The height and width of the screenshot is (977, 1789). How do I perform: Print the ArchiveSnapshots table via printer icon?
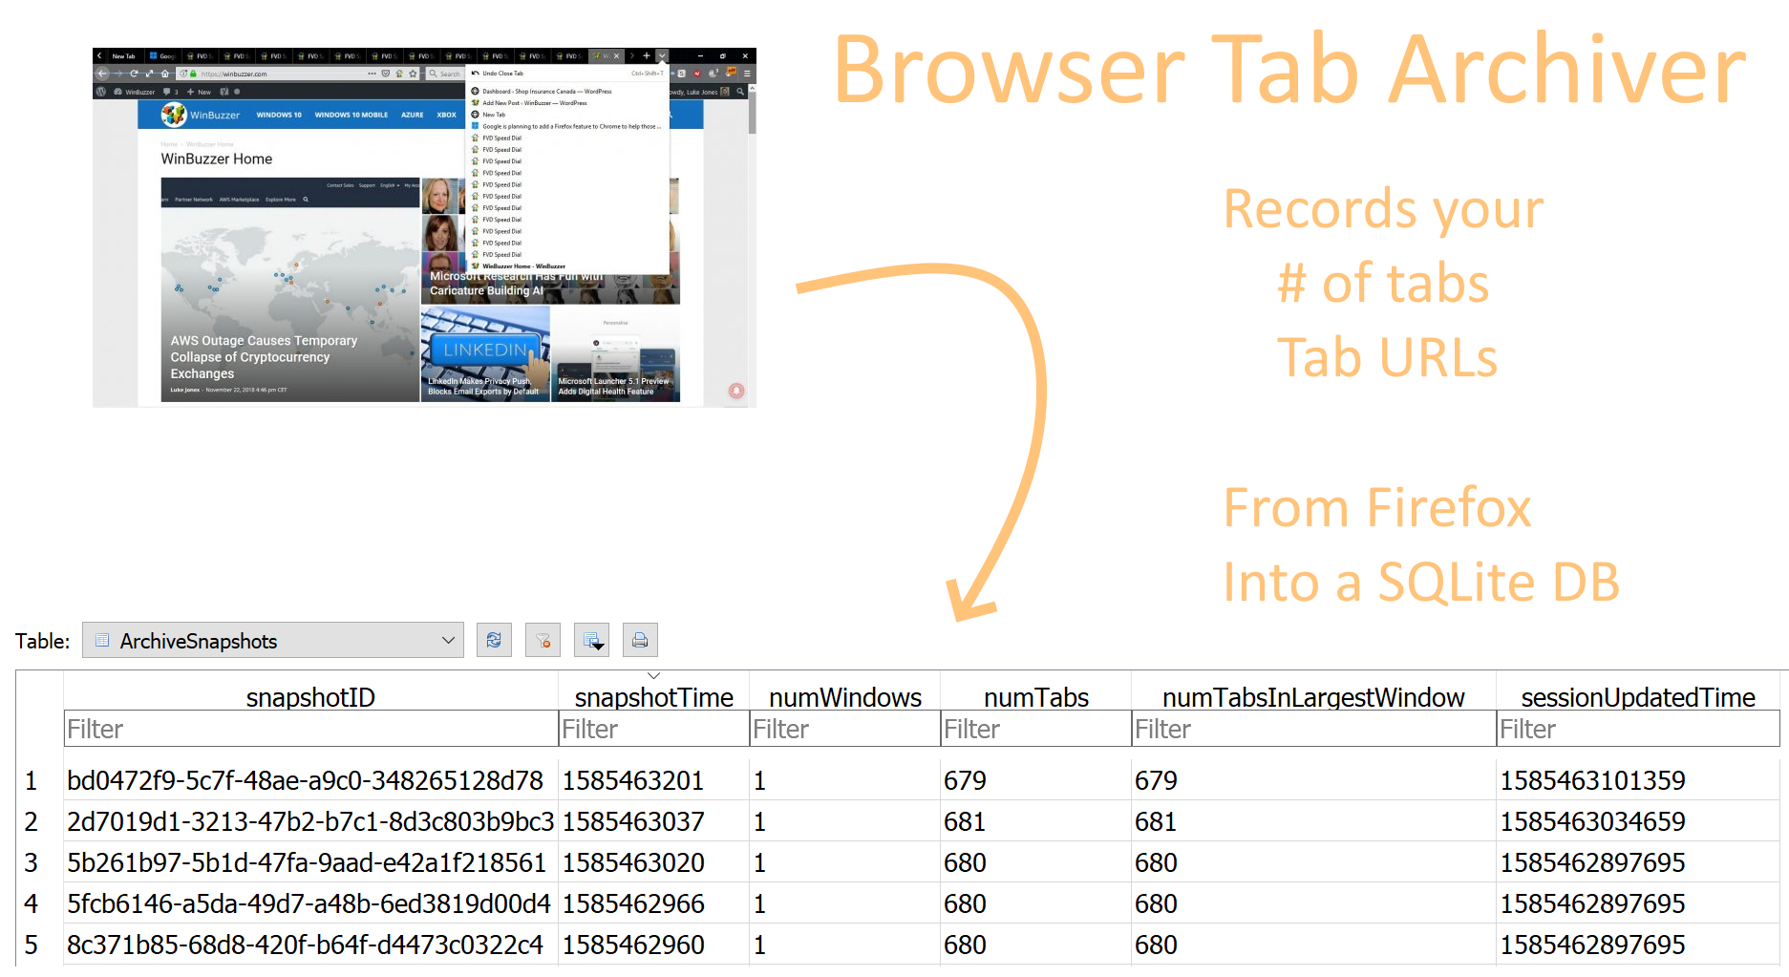(640, 640)
